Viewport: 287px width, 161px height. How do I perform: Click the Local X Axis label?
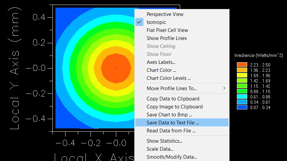click(94, 157)
